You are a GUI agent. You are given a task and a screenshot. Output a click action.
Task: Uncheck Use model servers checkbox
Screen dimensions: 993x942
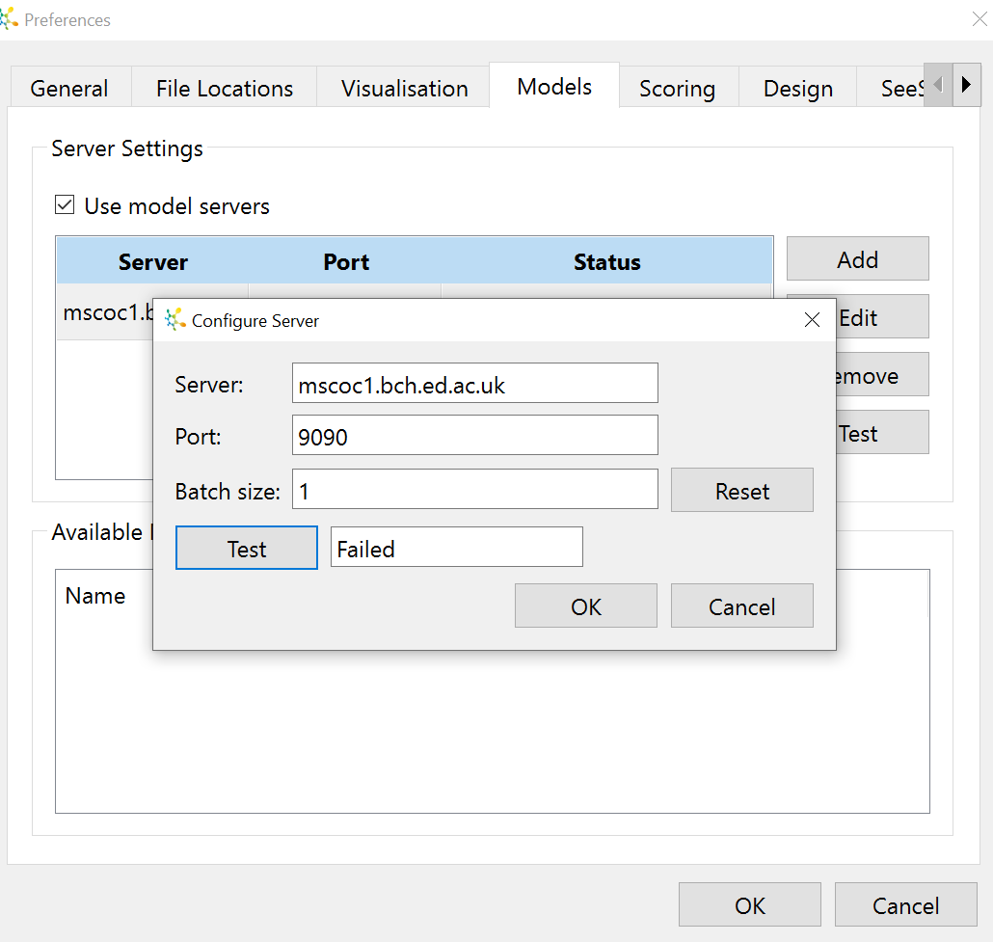tap(65, 205)
